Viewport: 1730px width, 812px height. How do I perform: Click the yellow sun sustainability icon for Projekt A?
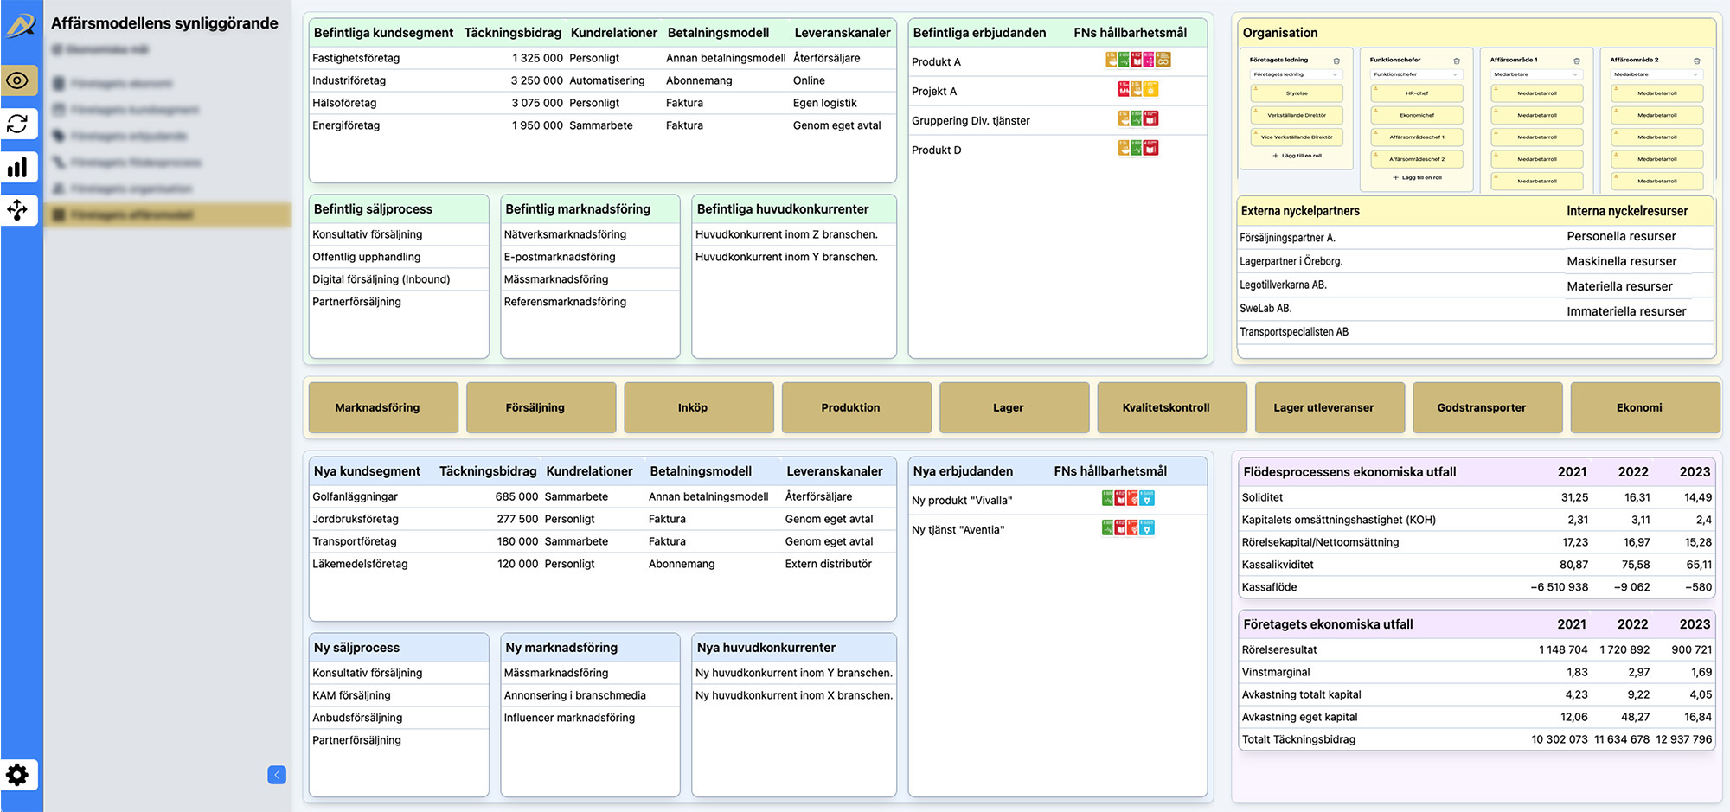point(1150,89)
